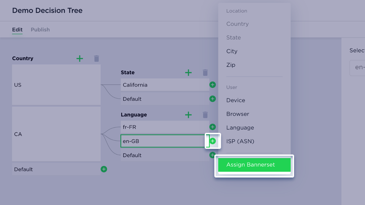Select the California state node
Image resolution: width=365 pixels, height=205 pixels.
(x=165, y=85)
